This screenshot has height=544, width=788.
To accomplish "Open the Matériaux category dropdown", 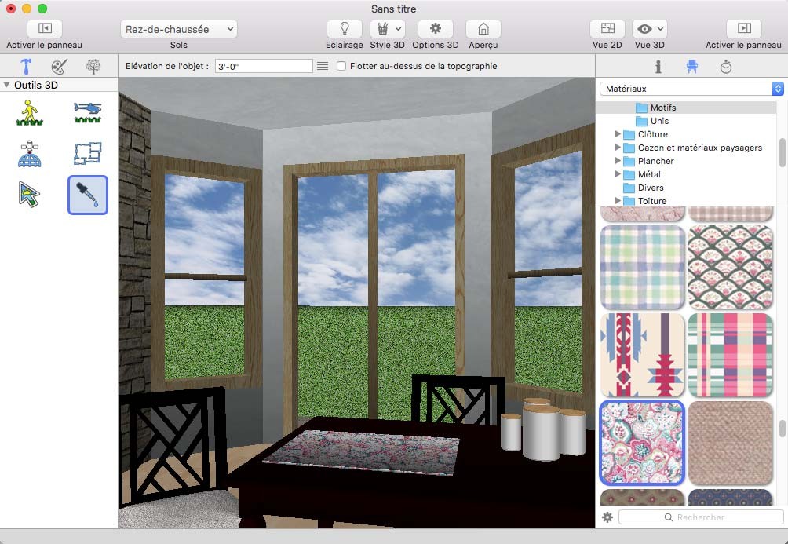I will click(691, 89).
